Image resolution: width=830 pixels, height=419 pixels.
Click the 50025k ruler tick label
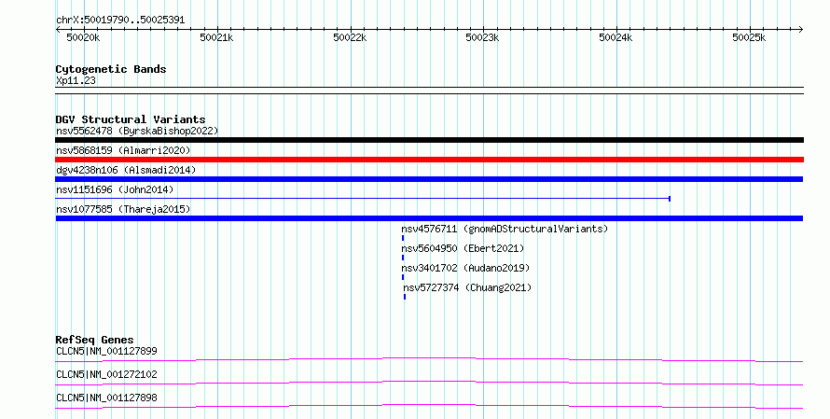click(749, 37)
